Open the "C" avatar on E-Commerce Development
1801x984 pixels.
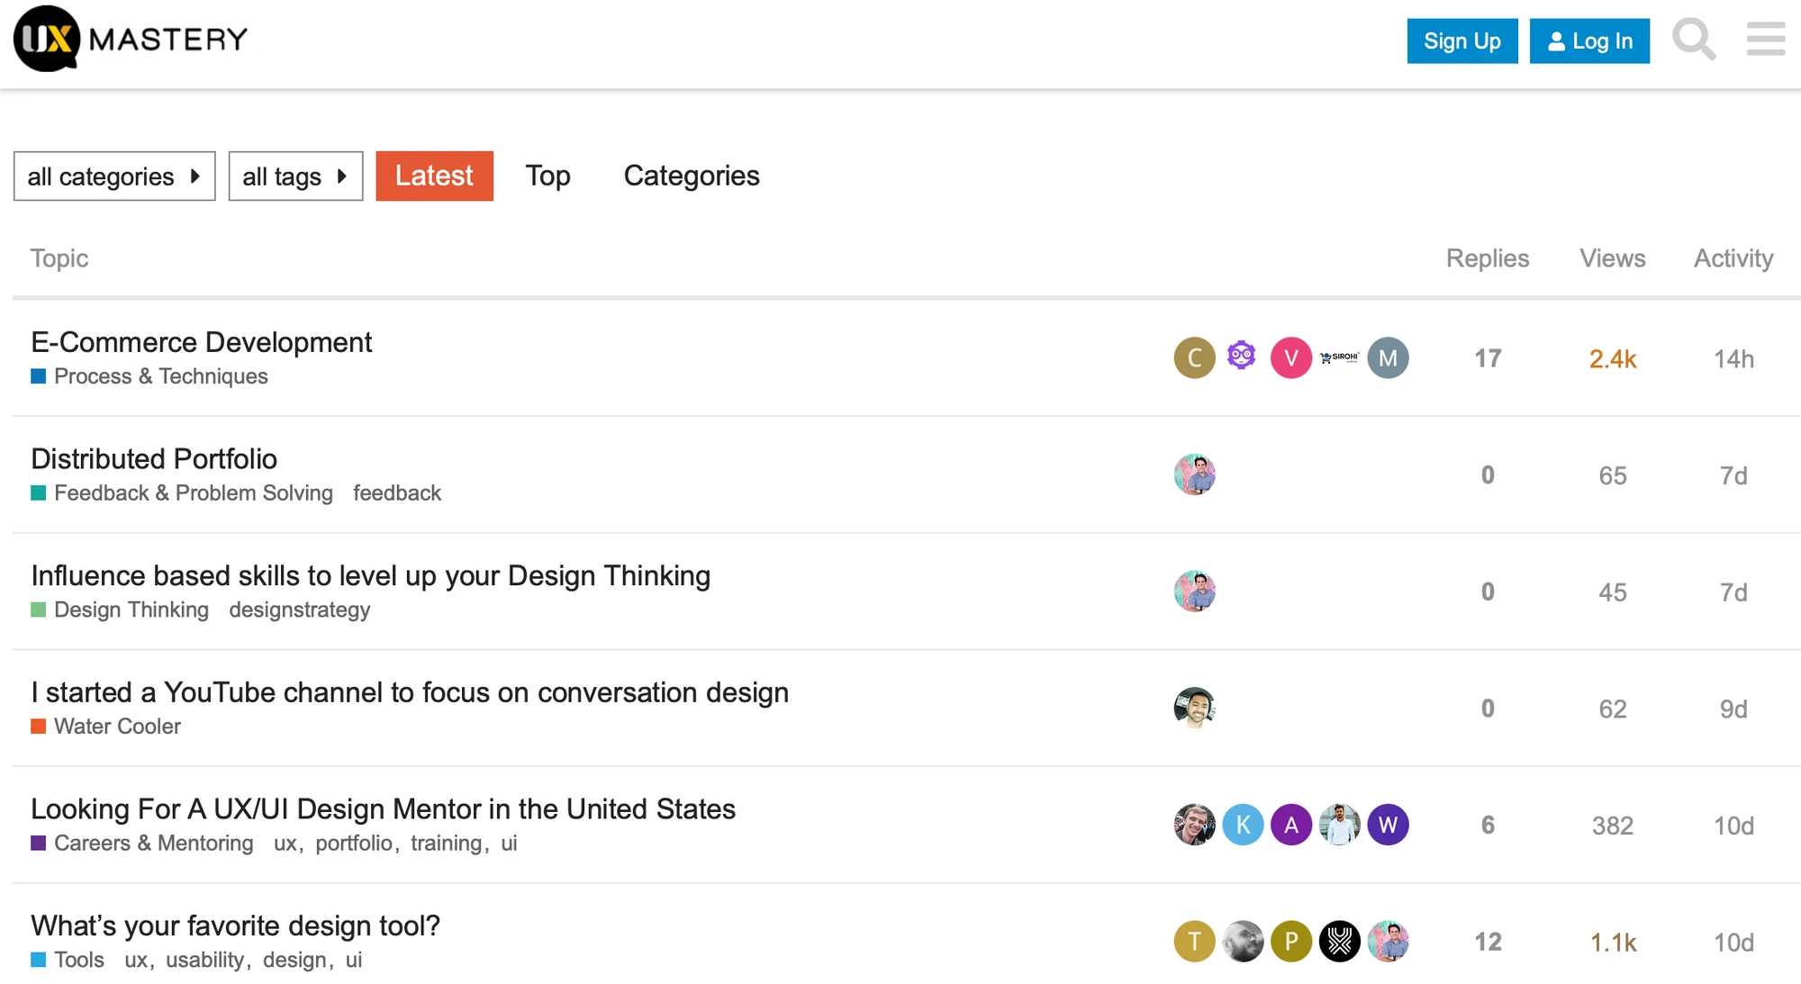tap(1194, 357)
